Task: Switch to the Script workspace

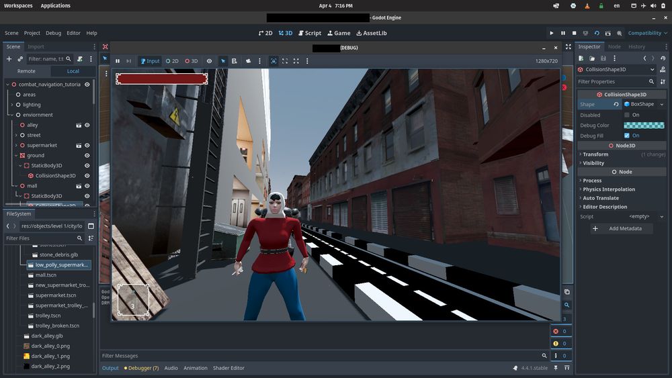Action: click(x=310, y=33)
